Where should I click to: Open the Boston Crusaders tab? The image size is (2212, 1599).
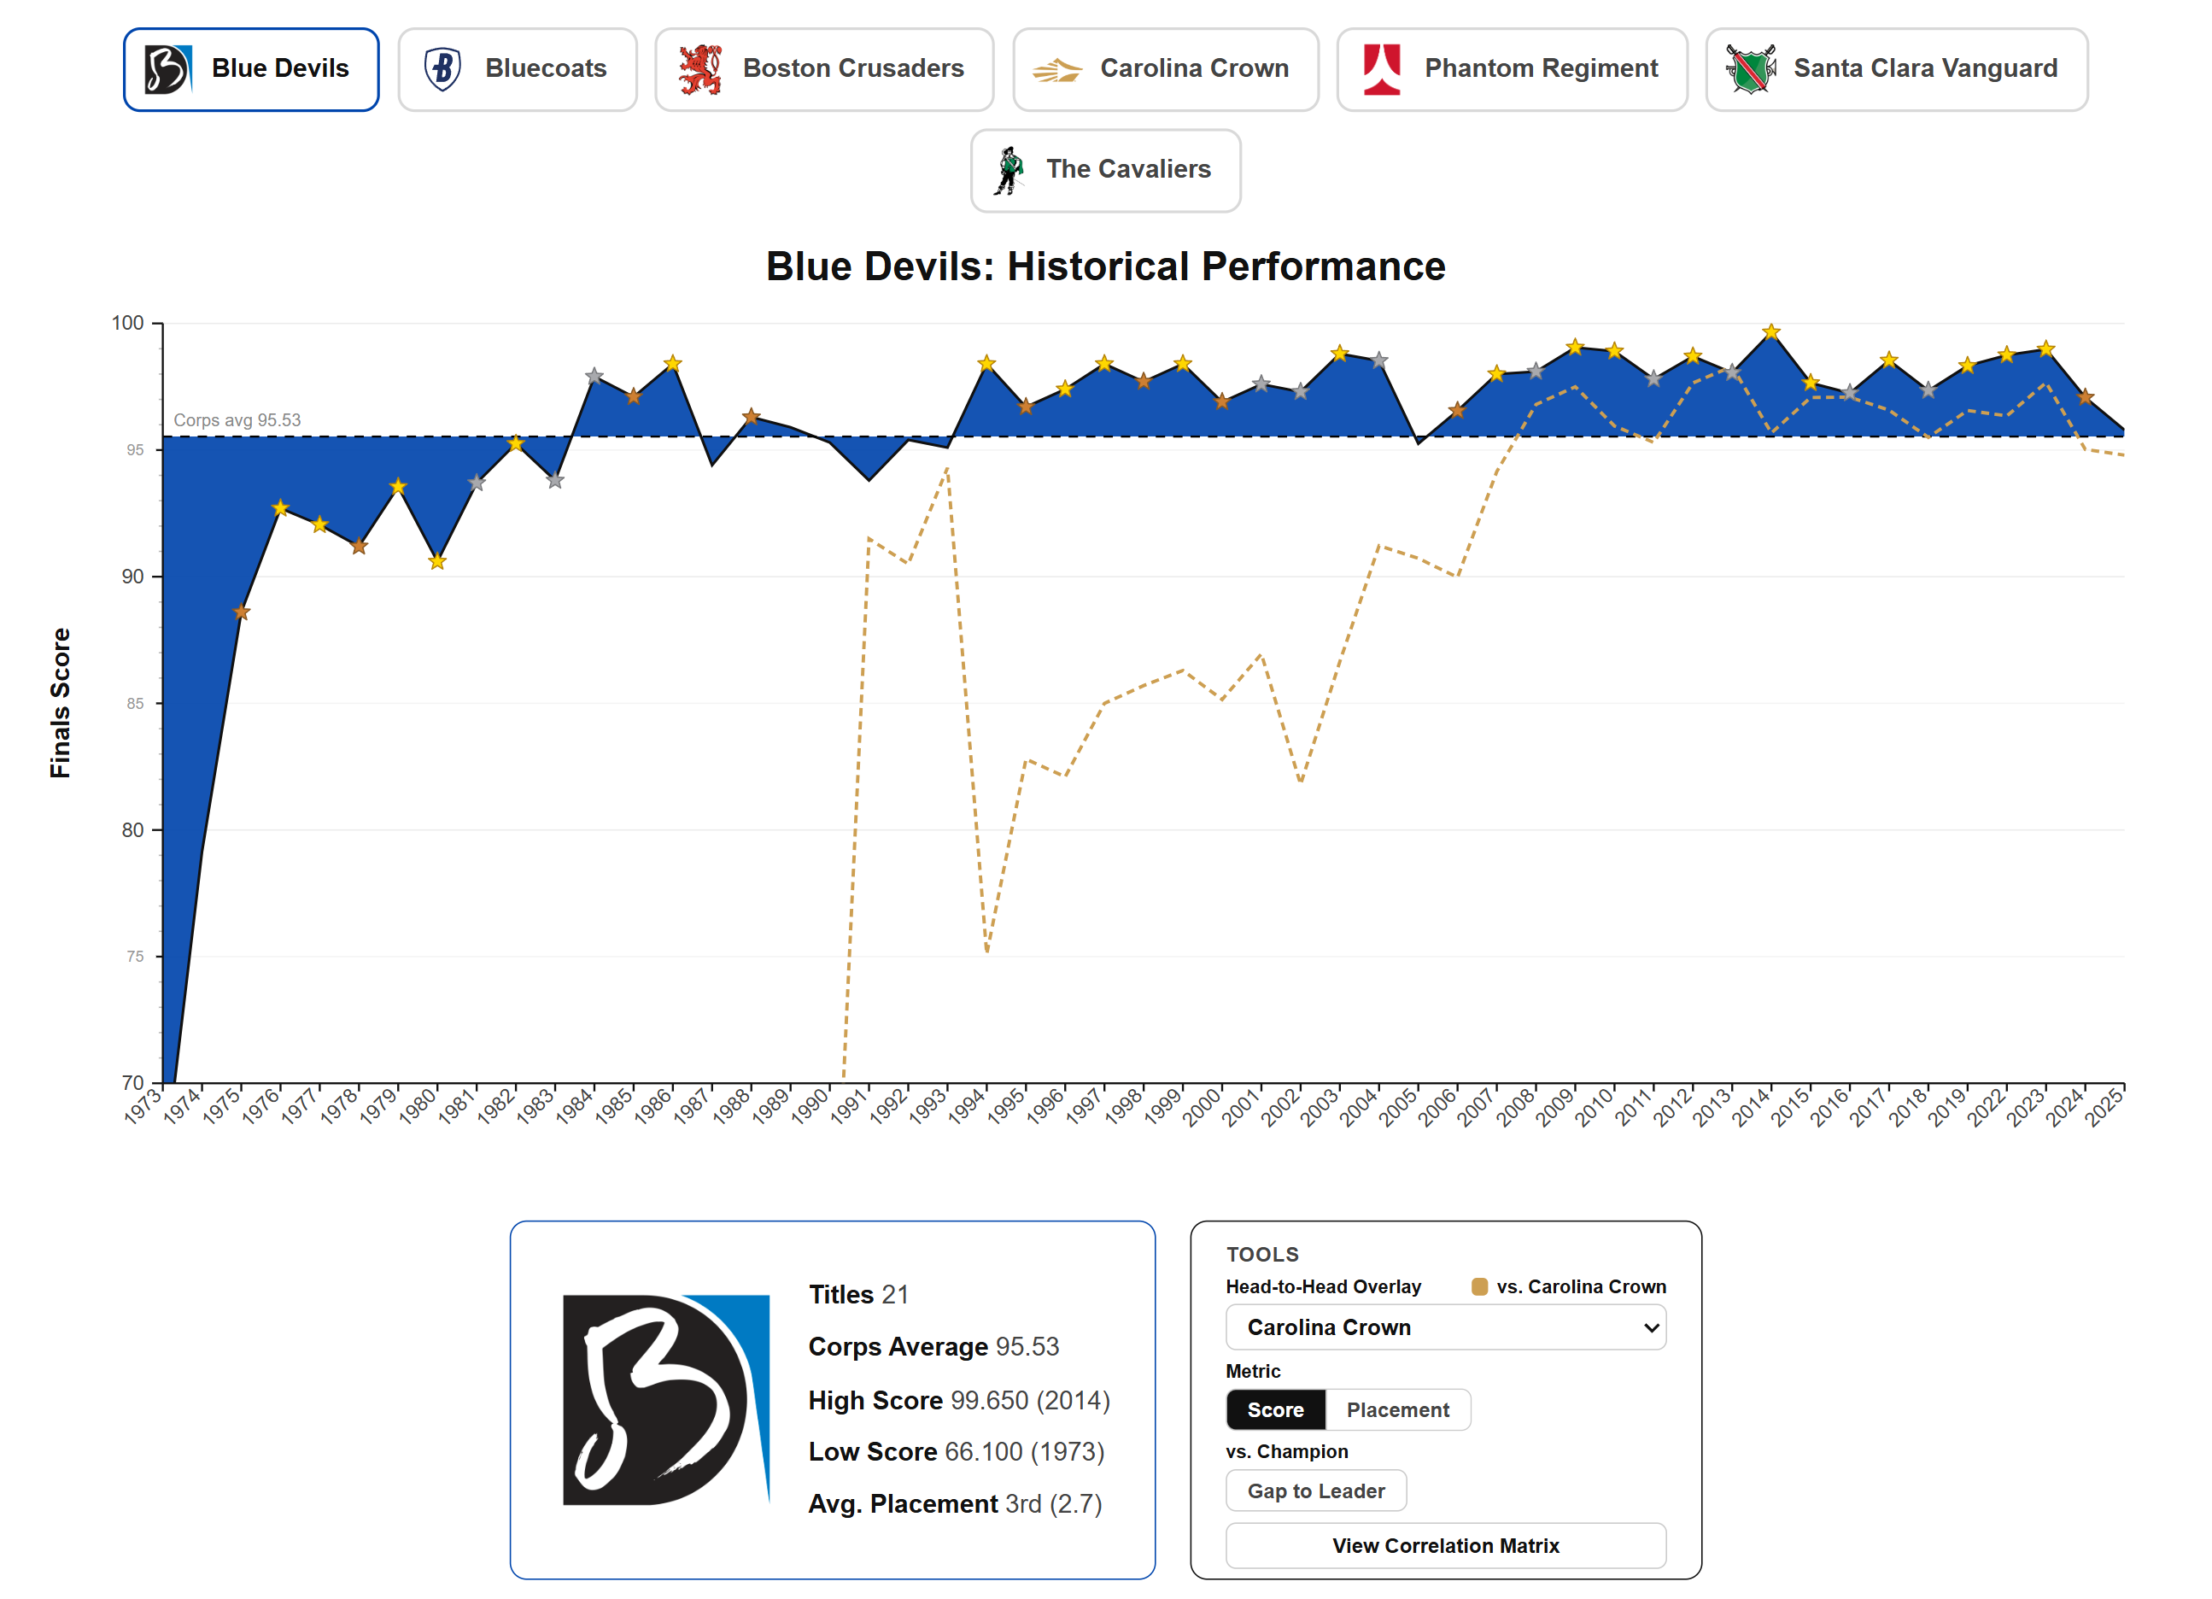[x=824, y=69]
